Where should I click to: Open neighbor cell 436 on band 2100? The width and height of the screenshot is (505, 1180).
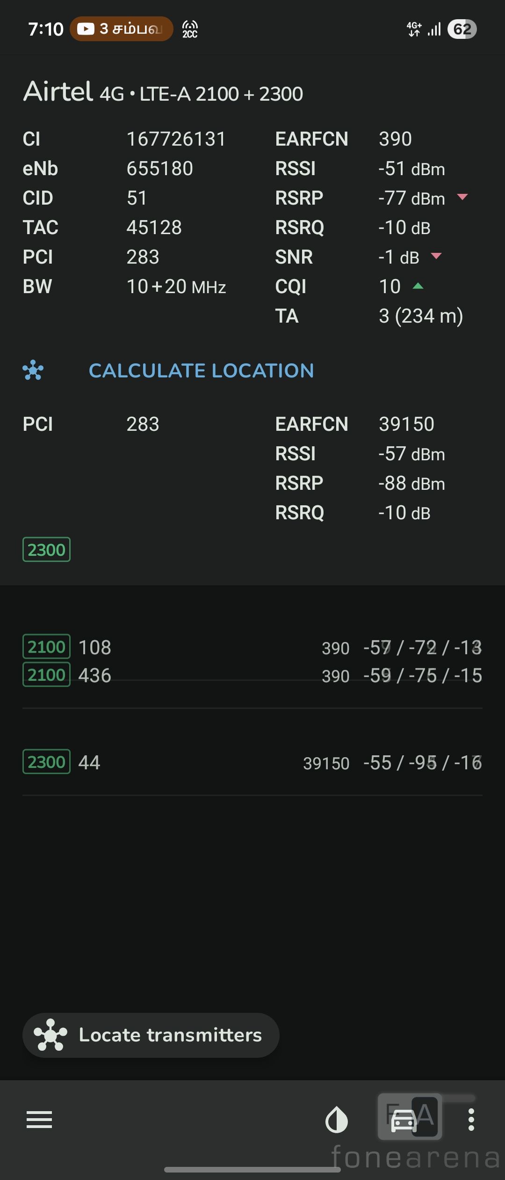click(252, 675)
